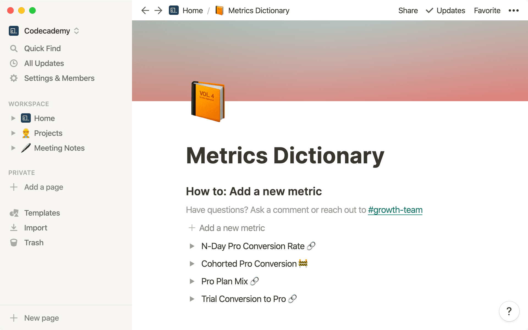This screenshot has width=528, height=330.
Task: Open the help question mark button
Action: coord(509,311)
